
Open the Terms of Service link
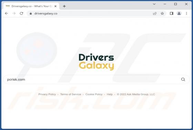[71, 94]
